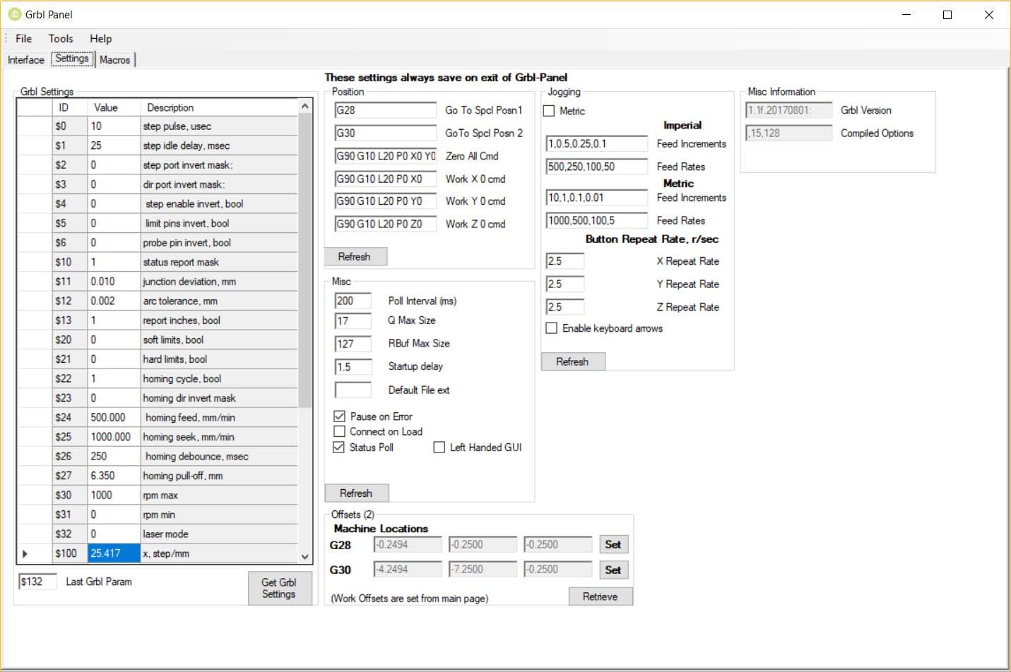Open the Tools menu

click(x=60, y=38)
